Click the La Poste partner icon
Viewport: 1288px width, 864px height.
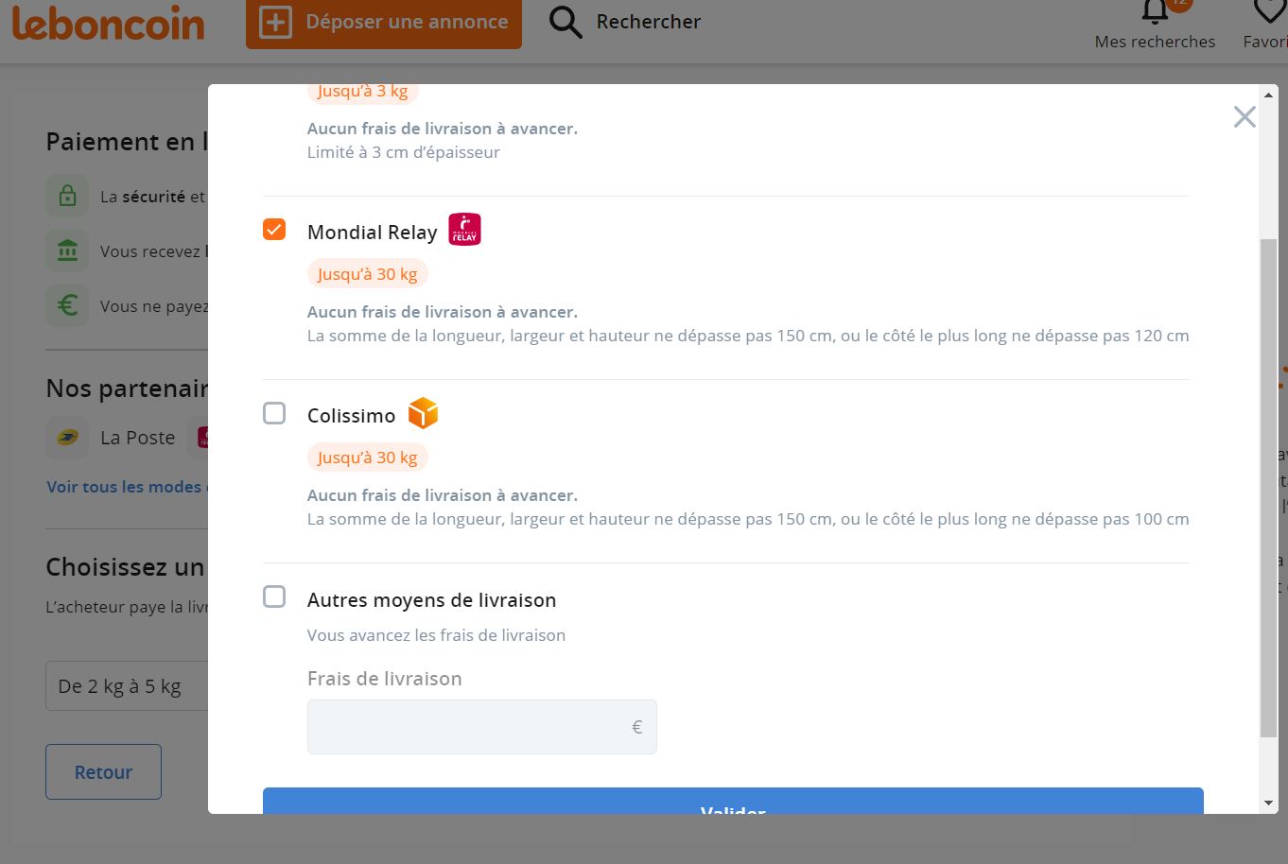68,438
